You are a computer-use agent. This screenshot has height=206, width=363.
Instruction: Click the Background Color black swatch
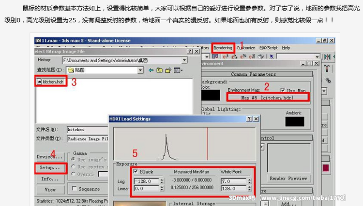(x=211, y=95)
